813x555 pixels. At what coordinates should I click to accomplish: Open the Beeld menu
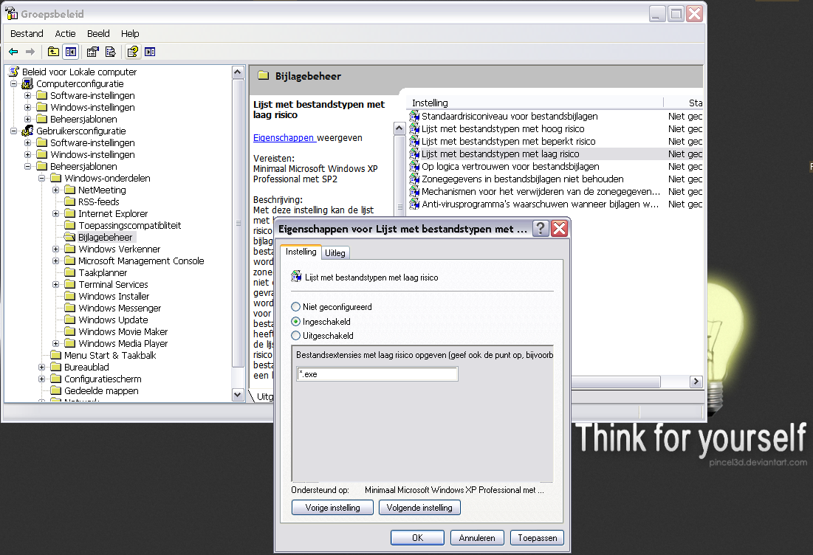click(x=98, y=34)
